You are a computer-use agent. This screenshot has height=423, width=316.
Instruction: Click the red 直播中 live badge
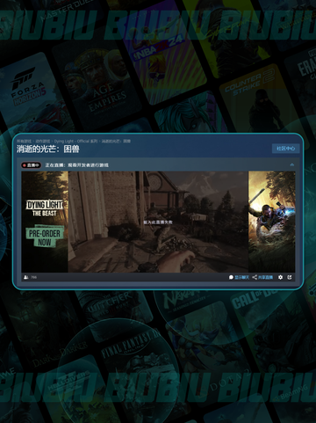(31, 165)
